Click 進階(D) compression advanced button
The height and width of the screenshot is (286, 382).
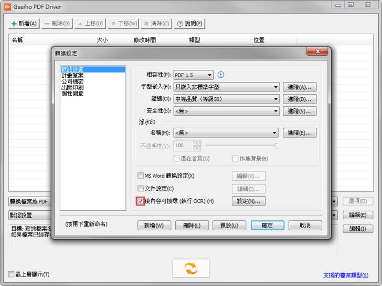(x=300, y=99)
